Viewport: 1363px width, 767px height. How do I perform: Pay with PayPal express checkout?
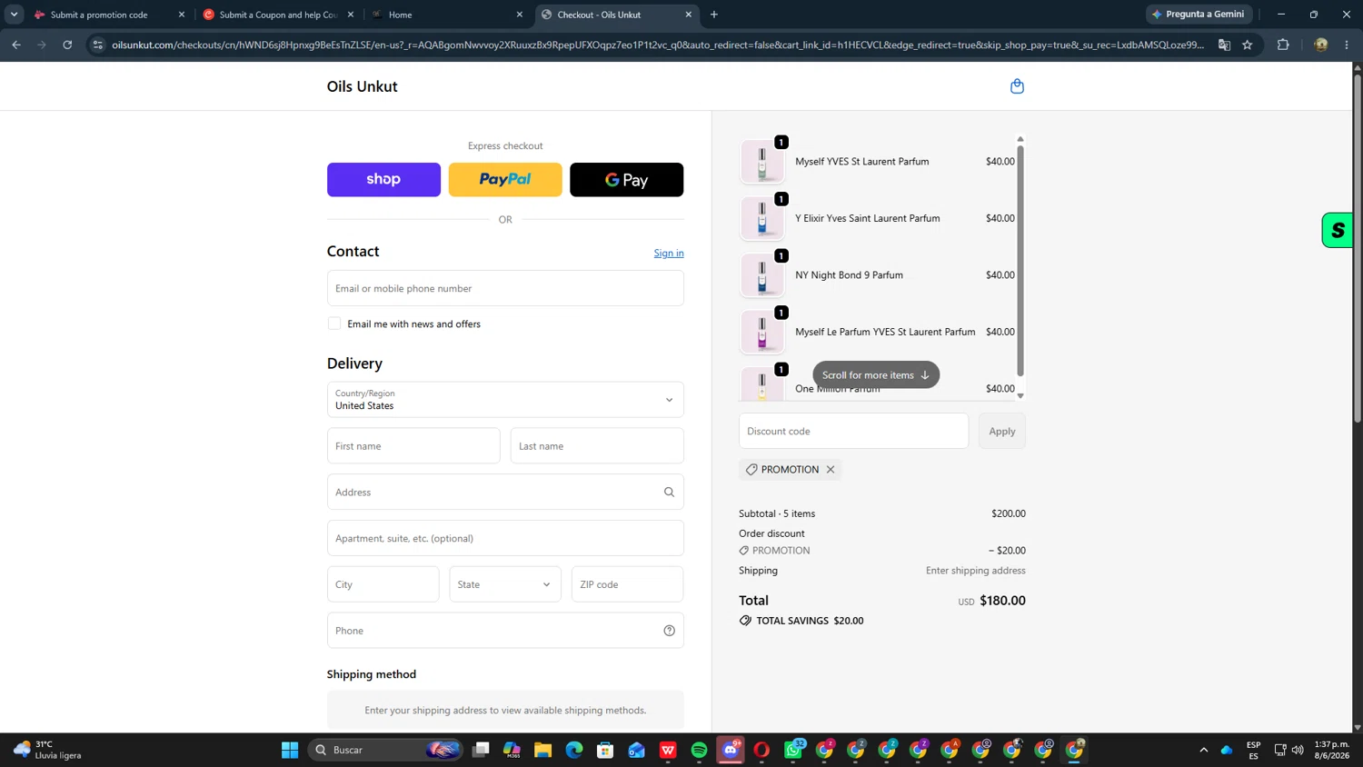point(505,180)
